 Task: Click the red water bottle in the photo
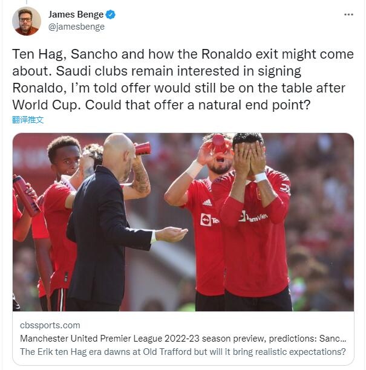click(25, 195)
